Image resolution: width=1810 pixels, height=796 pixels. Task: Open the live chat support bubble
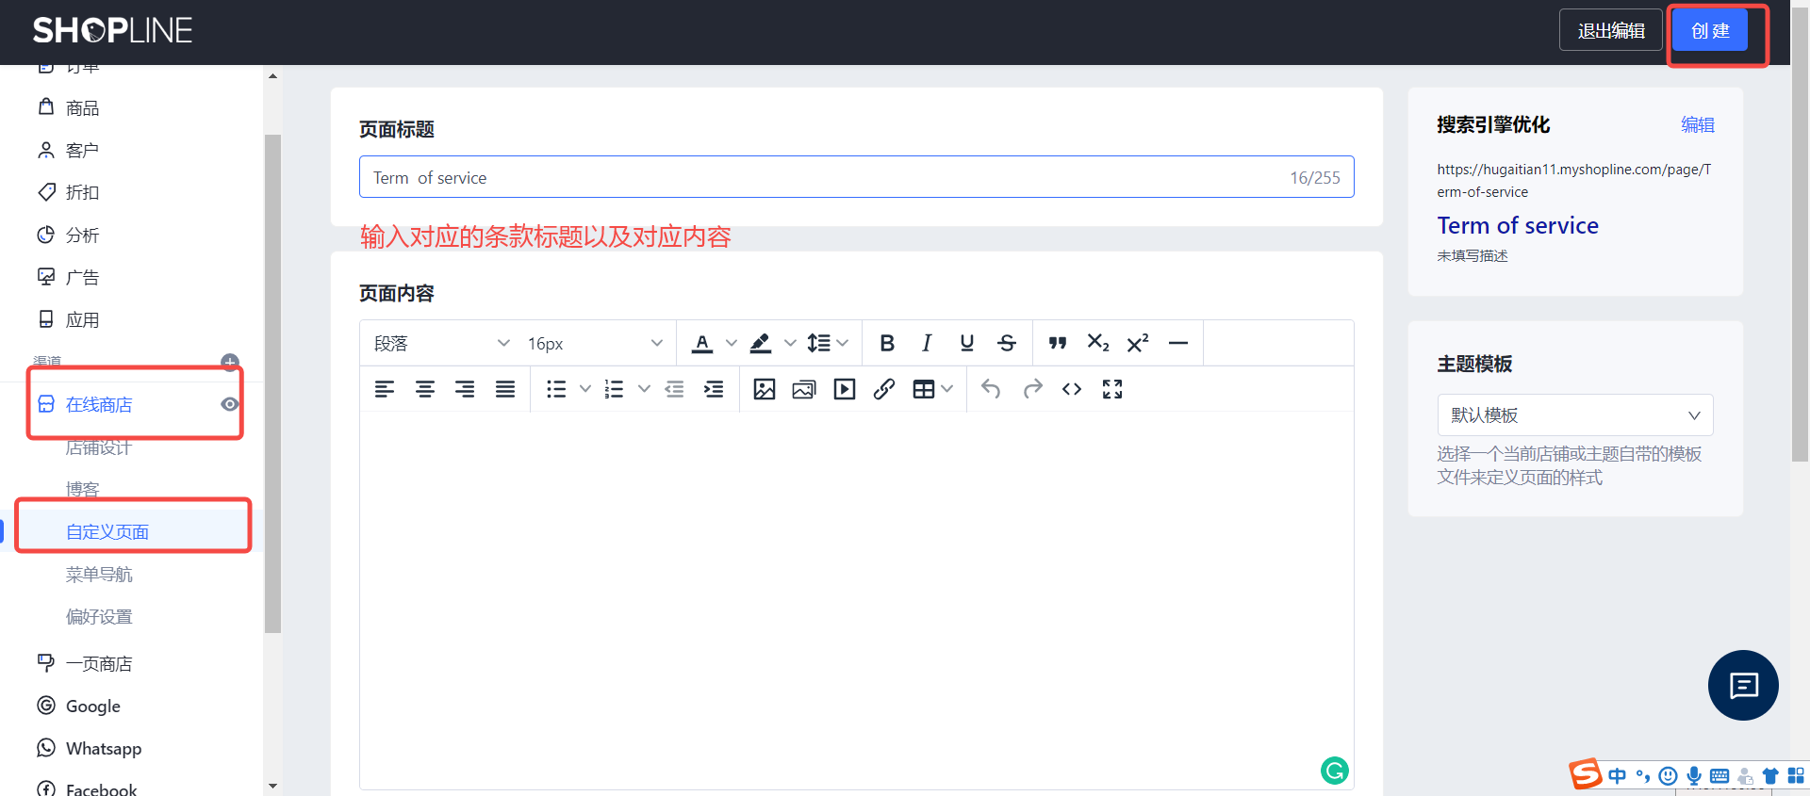pyautogui.click(x=1743, y=686)
